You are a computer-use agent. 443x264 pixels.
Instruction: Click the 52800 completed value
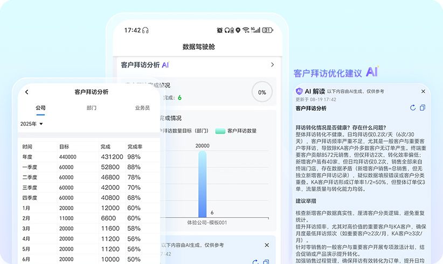click(110, 167)
